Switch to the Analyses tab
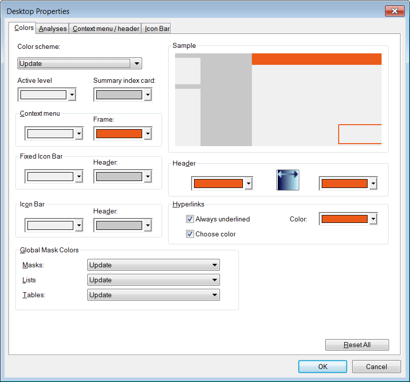Viewport: 410px width, 382px height. tap(52, 28)
